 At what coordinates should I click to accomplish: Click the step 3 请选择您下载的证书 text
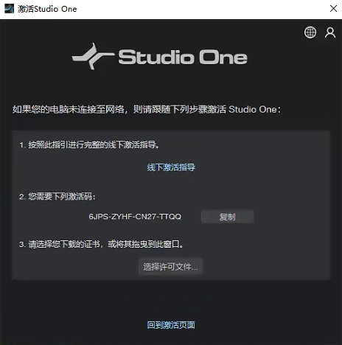tap(101, 245)
